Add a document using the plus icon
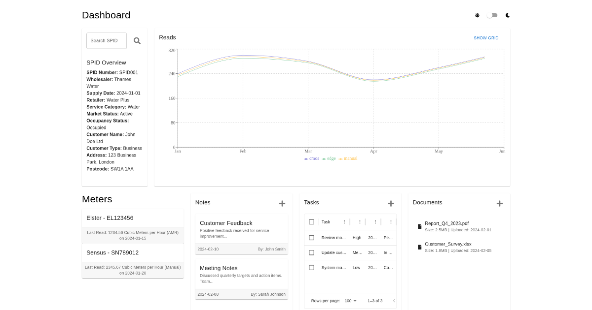 [x=500, y=203]
